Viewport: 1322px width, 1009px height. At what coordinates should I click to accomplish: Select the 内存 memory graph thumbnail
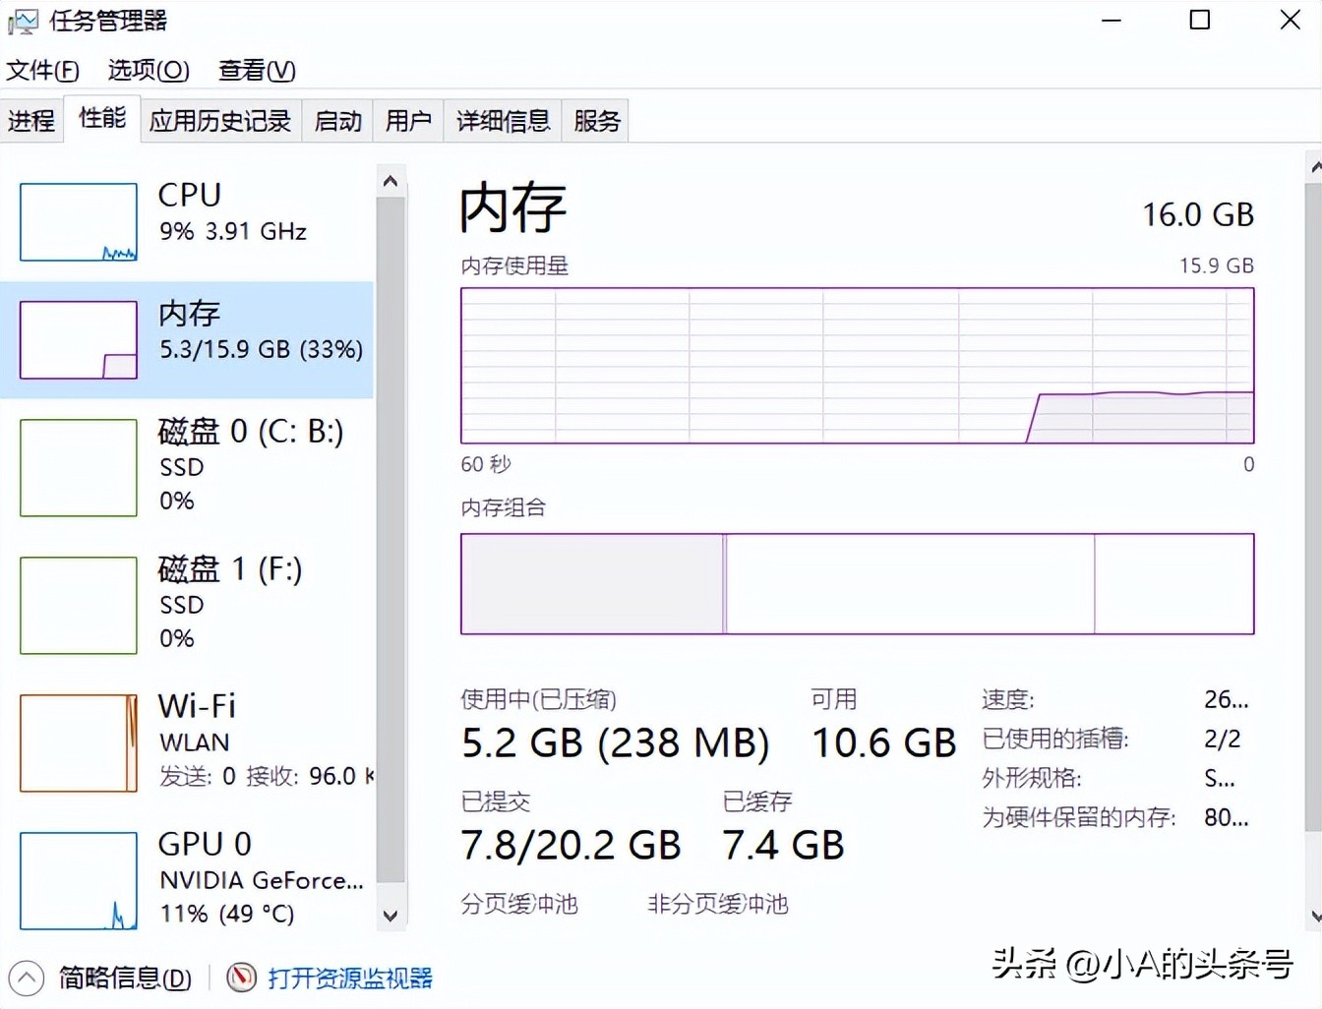click(79, 340)
